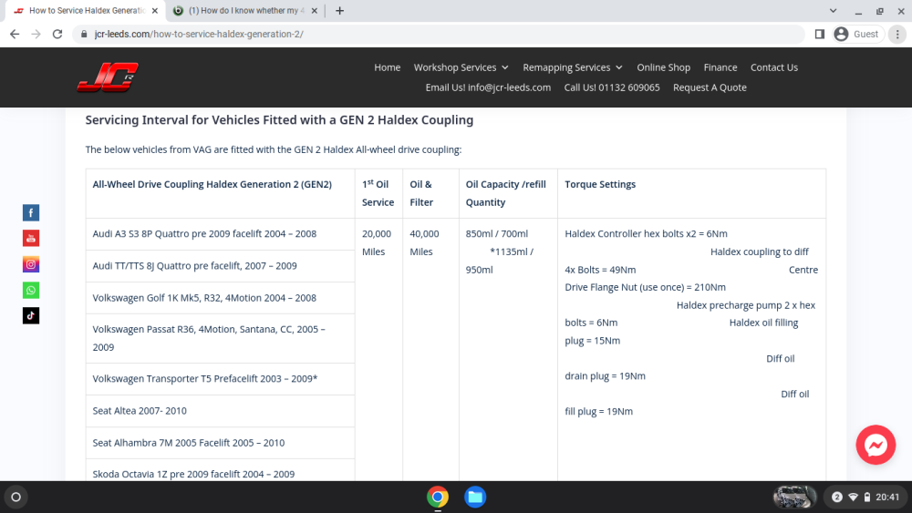Open the Files app on the shelf
This screenshot has height=513, width=912.
pyautogui.click(x=475, y=498)
